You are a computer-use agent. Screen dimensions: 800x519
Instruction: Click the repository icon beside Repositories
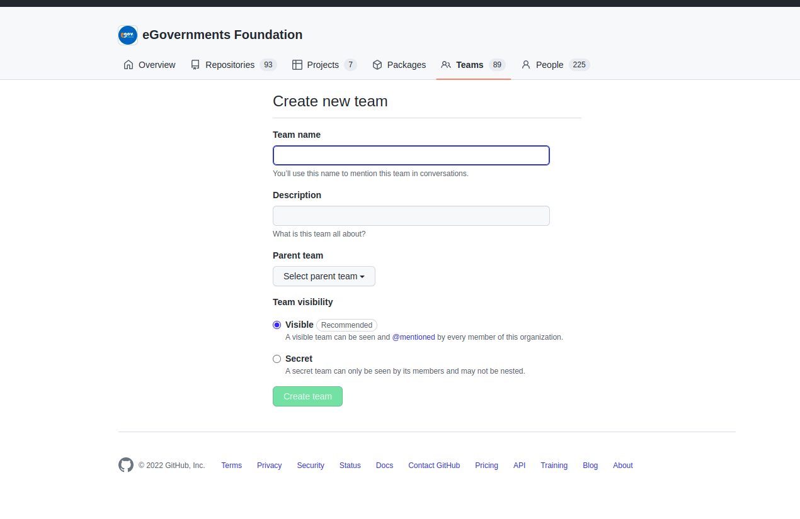tap(195, 65)
